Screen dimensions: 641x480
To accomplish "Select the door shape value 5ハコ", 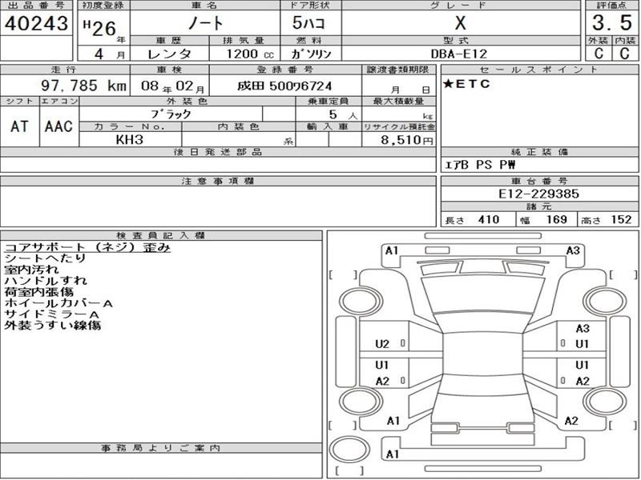I will pyautogui.click(x=309, y=23).
